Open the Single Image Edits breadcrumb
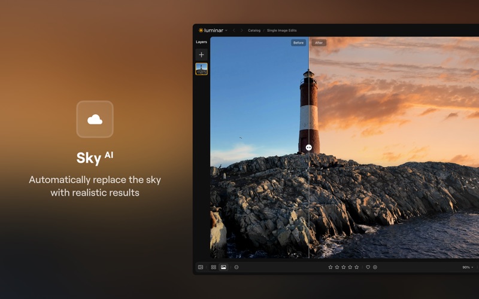 pos(281,30)
